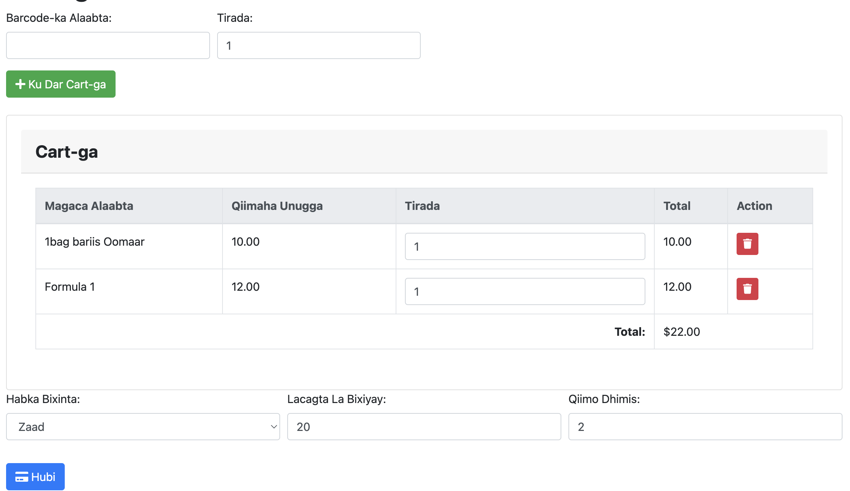
Task: Click the Ku Dar Cart-ga add button
Action: coord(61,84)
